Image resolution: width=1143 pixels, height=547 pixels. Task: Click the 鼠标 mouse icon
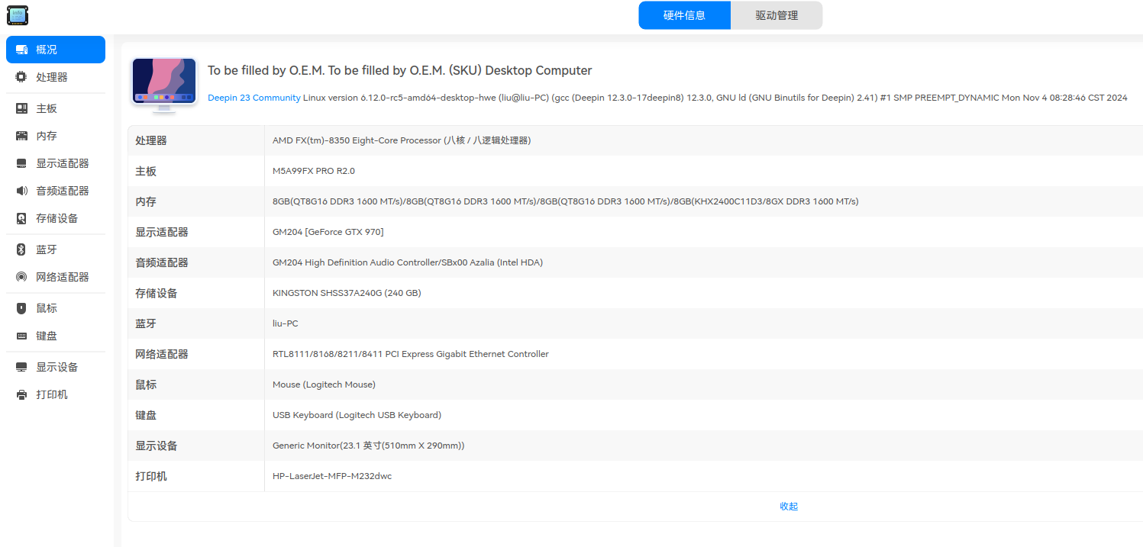point(22,308)
